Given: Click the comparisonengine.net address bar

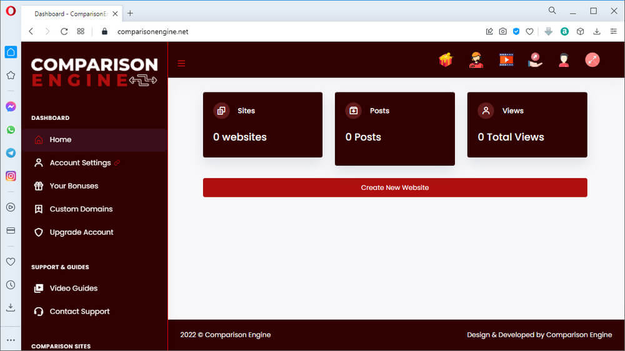Looking at the screenshot, I should 152,32.
